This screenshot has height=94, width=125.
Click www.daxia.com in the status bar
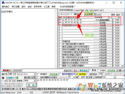(8, 92)
